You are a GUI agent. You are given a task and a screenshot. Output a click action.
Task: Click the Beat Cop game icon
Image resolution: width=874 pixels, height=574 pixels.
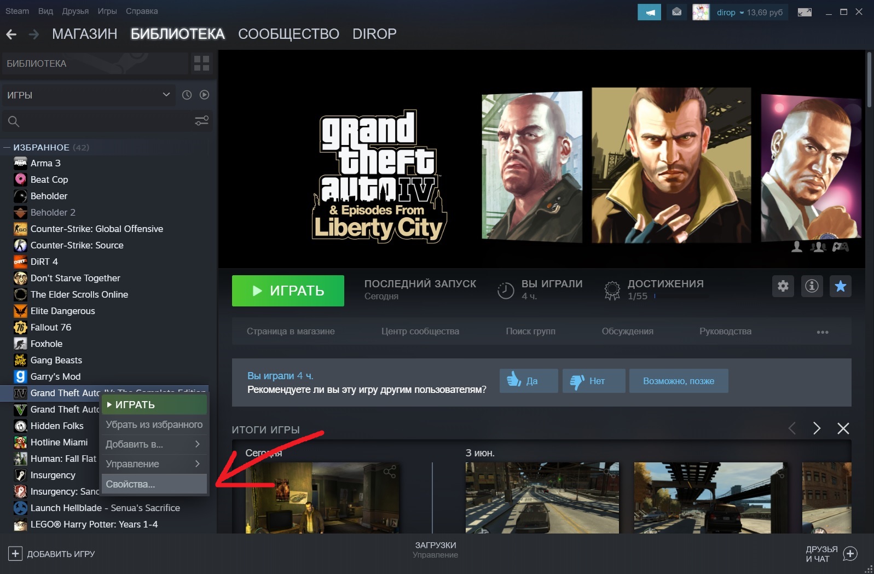point(20,179)
